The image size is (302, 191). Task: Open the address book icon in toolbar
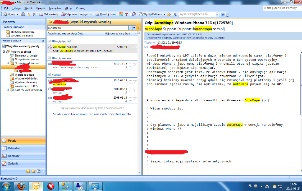pos(175,14)
